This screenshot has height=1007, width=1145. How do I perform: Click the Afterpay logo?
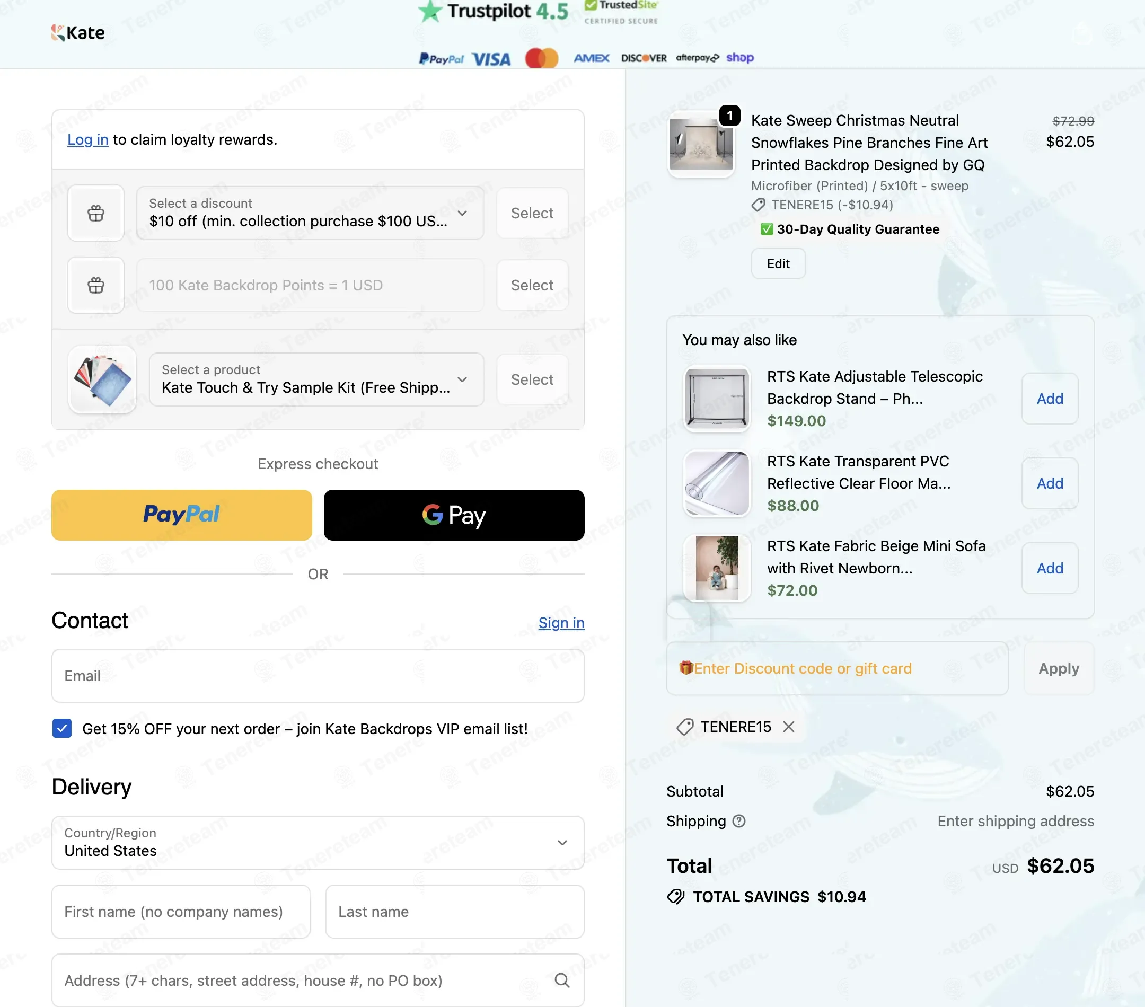[x=698, y=58]
